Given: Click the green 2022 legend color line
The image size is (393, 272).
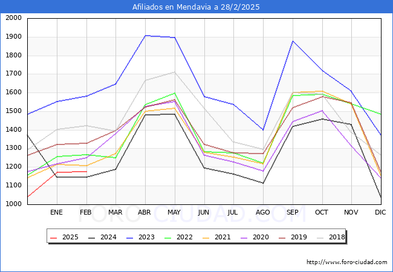Looking at the screenshot, I should click(x=168, y=238).
